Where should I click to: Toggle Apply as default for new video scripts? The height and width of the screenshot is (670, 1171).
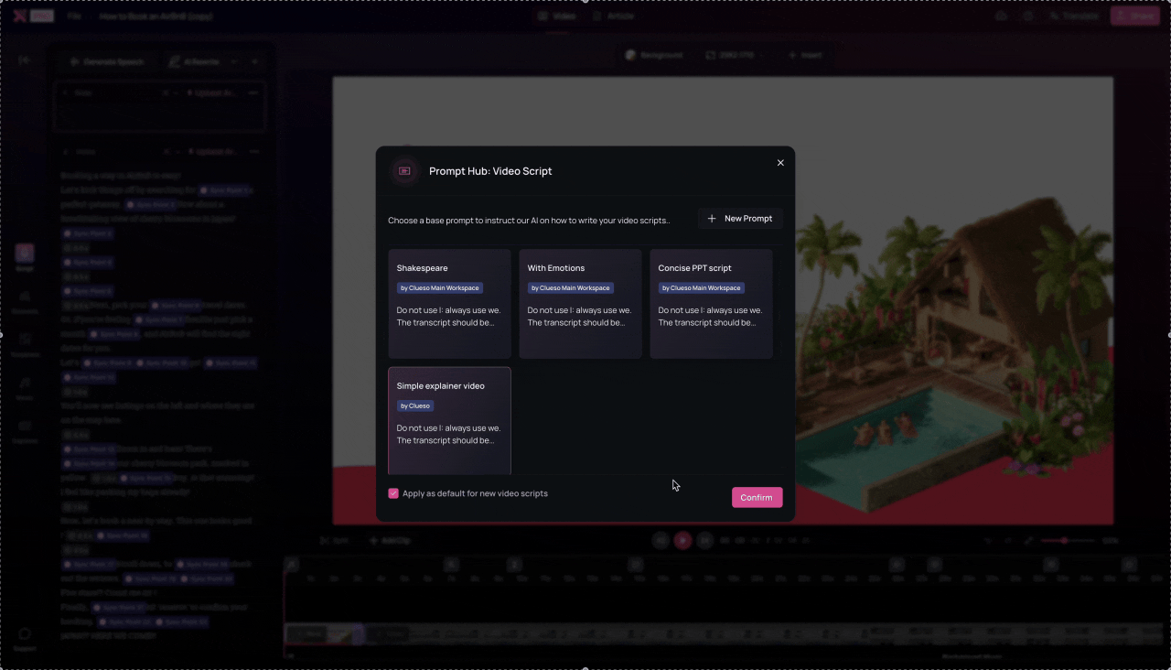393,493
